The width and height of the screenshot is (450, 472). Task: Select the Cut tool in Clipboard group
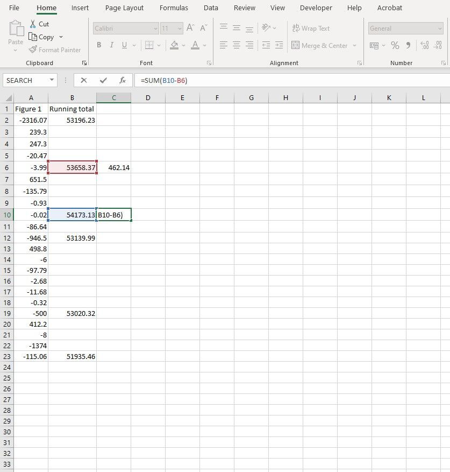click(40, 24)
